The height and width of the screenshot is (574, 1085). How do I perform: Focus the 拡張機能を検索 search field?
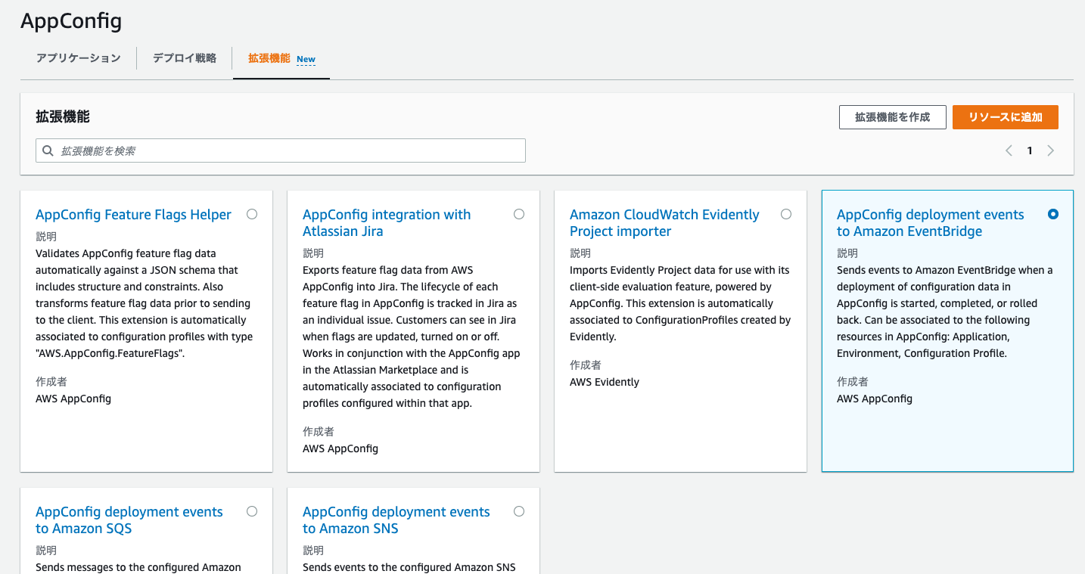(x=288, y=150)
